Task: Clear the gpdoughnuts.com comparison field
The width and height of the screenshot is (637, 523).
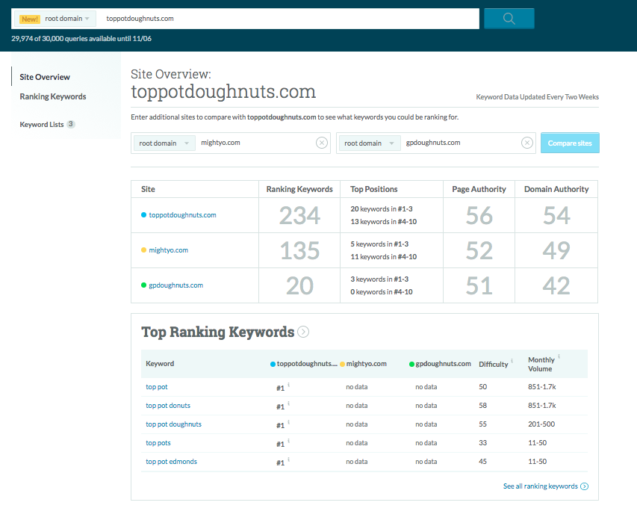Action: [526, 143]
